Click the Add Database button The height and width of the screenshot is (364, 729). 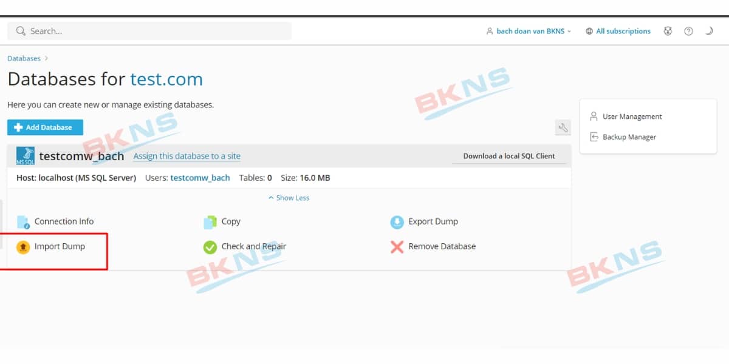pos(45,127)
